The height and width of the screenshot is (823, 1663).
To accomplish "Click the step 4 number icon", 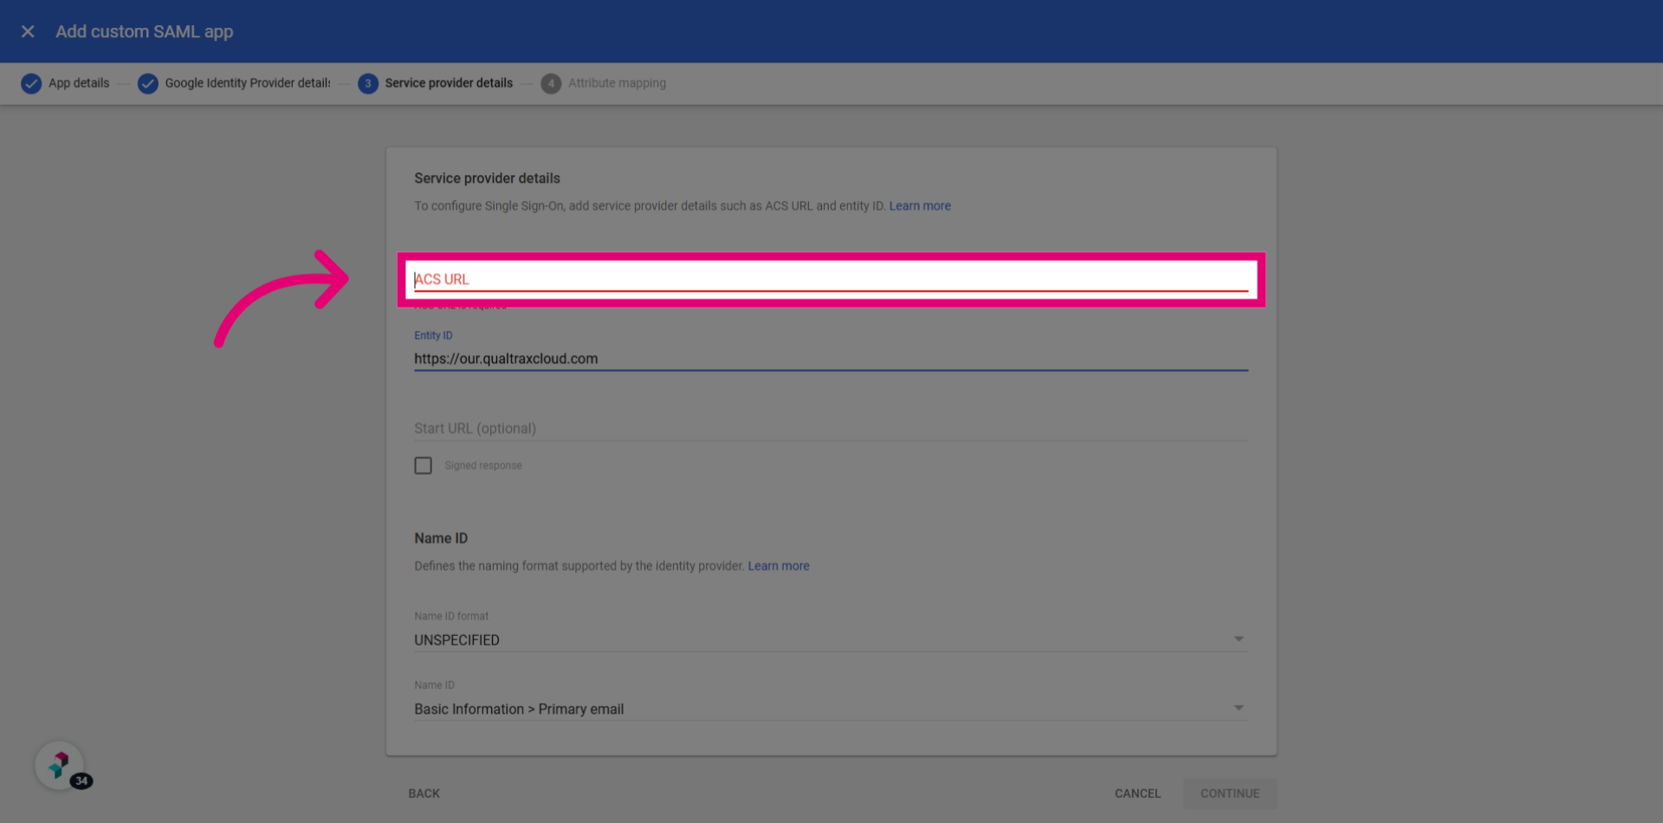I will 551,83.
